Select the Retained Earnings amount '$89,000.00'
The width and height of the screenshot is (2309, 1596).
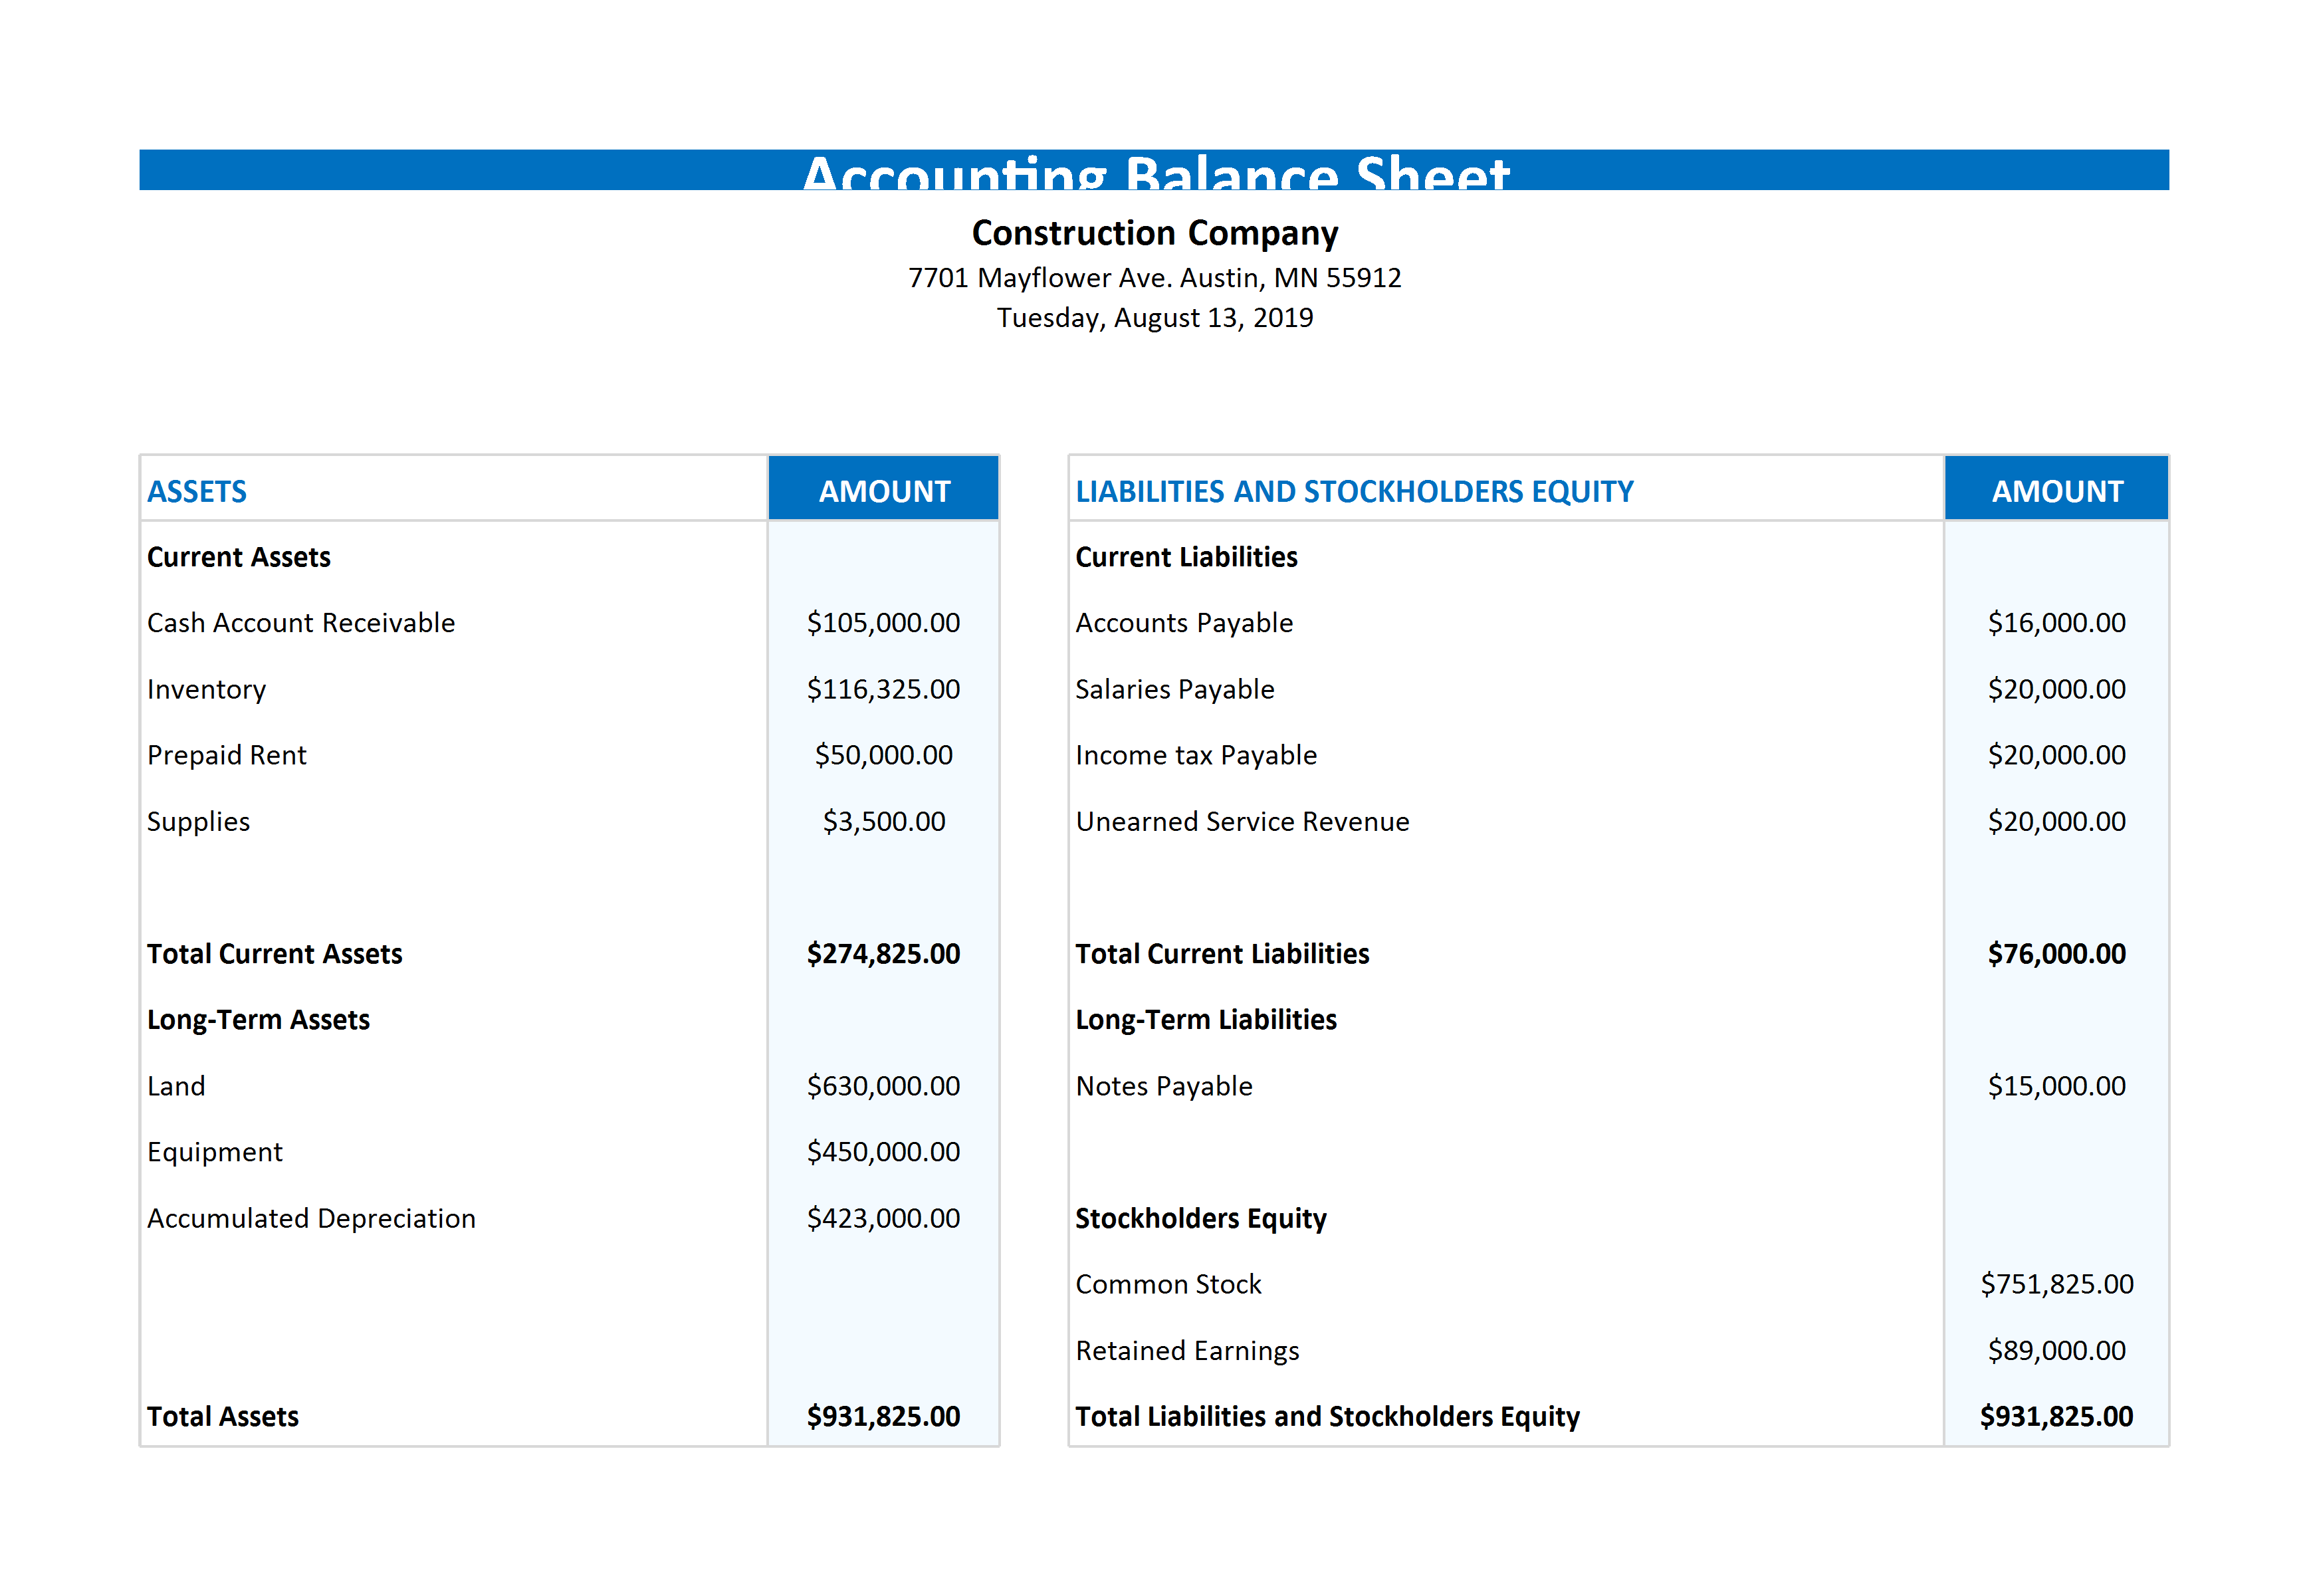2057,1351
